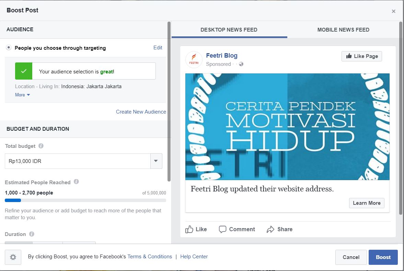Click the info icon beside Duration
This screenshot has width=404, height=271.
(x=32, y=234)
